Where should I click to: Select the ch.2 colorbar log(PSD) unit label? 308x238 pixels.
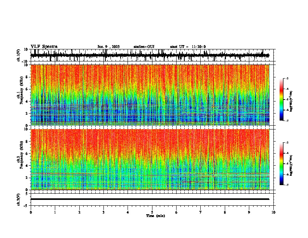click(x=291, y=165)
